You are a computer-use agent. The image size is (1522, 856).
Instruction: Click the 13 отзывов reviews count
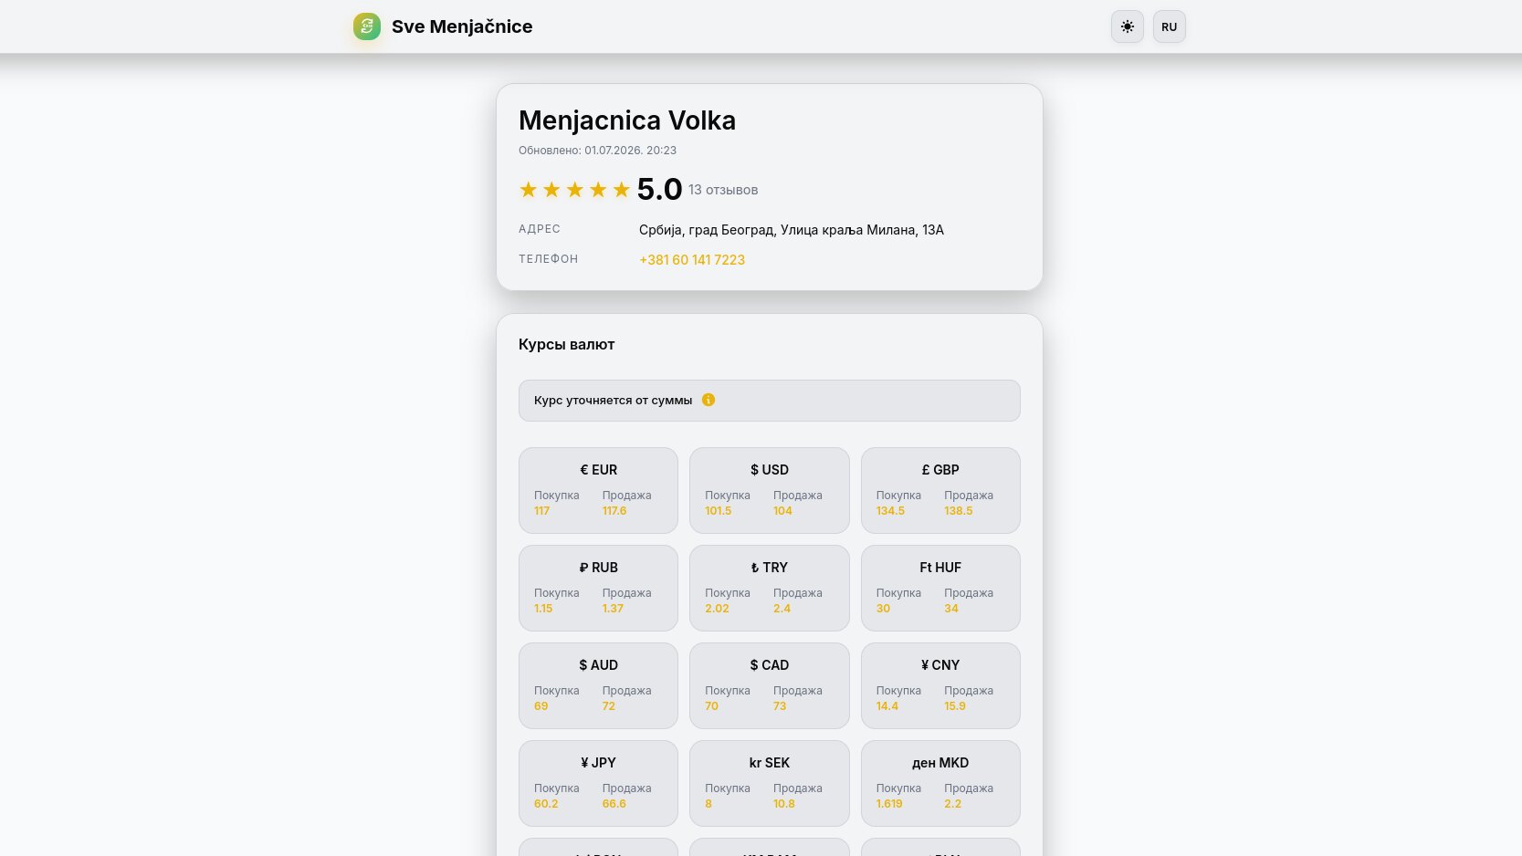[x=723, y=190]
